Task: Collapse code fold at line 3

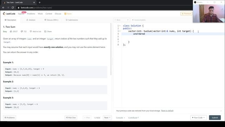Action: tap(120, 31)
